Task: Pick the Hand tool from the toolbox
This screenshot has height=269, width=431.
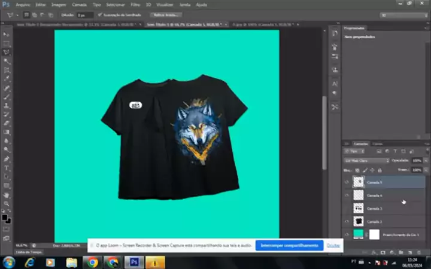Action: 7,195
